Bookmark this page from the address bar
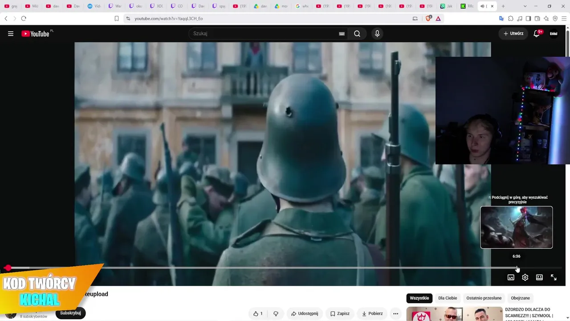 coord(117,18)
